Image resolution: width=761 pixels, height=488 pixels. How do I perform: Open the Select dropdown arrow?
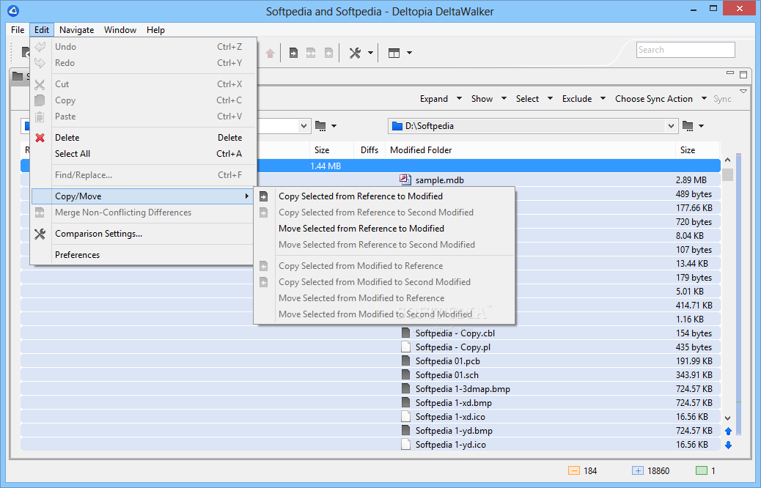pos(550,98)
